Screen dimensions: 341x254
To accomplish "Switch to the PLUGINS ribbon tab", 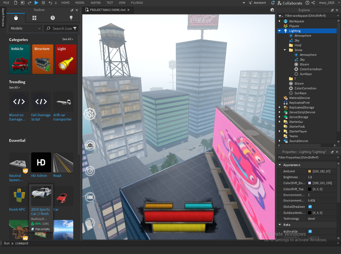I will click(137, 3).
